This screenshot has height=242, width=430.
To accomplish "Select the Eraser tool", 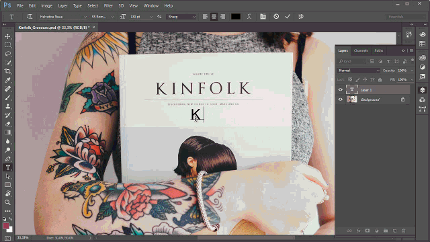I will coord(7,124).
